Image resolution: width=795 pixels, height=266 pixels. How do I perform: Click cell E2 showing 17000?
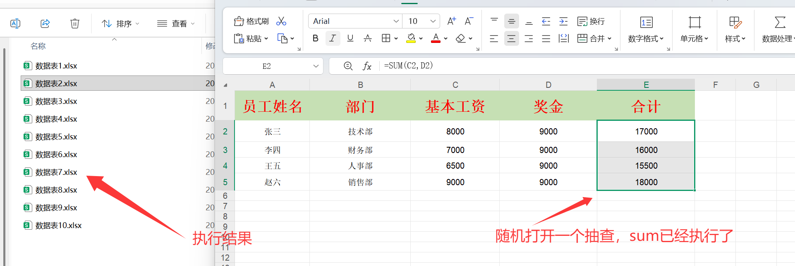click(x=646, y=131)
